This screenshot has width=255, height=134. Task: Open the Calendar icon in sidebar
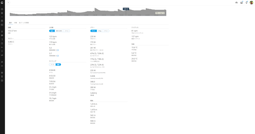[2, 21]
